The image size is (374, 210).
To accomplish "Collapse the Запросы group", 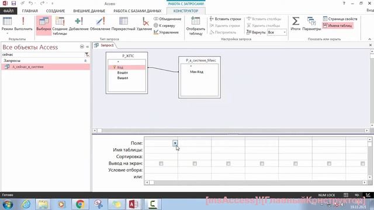I will click(x=85, y=61).
